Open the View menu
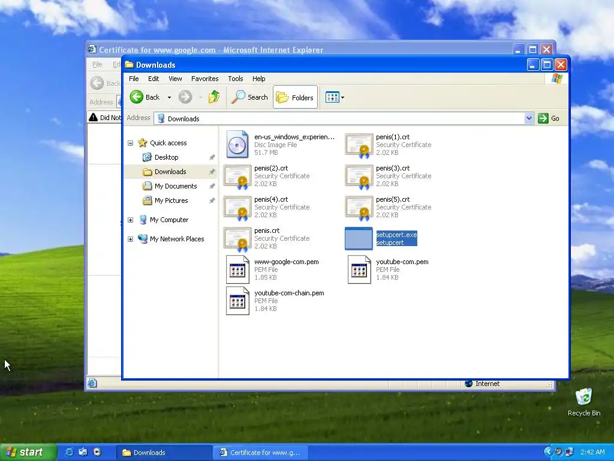Image resolution: width=614 pixels, height=461 pixels. tap(175, 79)
